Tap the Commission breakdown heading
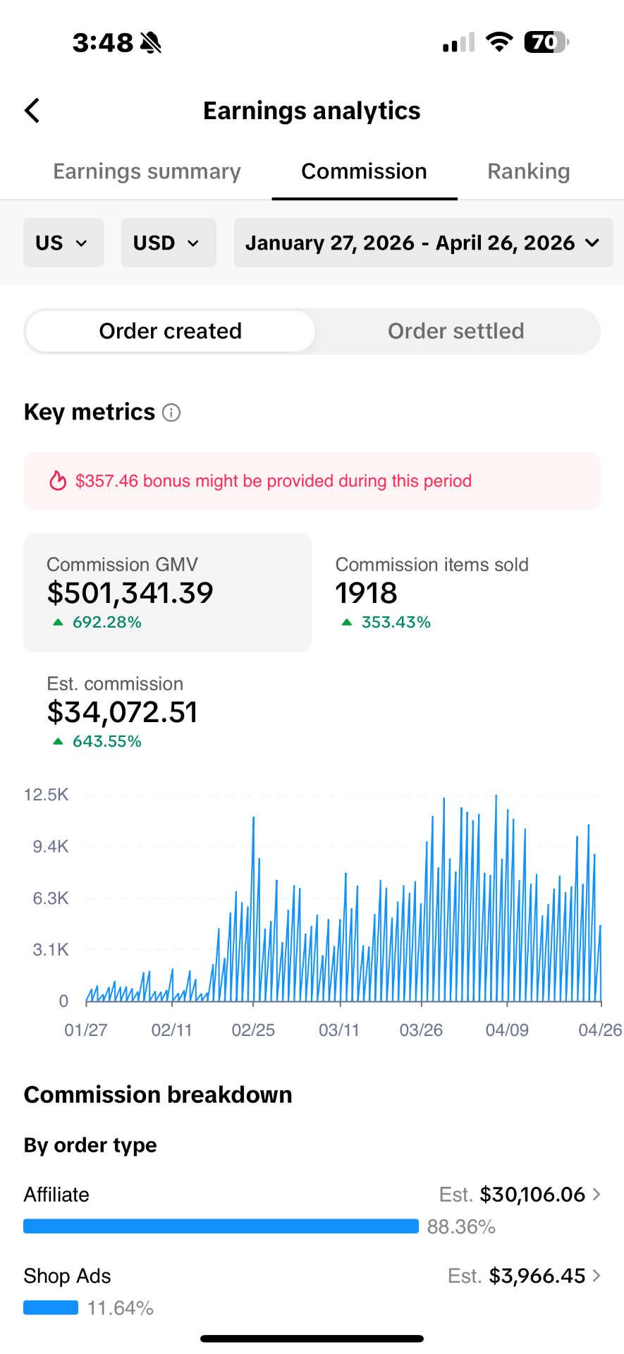This screenshot has height=1354, width=624. pos(158,1094)
